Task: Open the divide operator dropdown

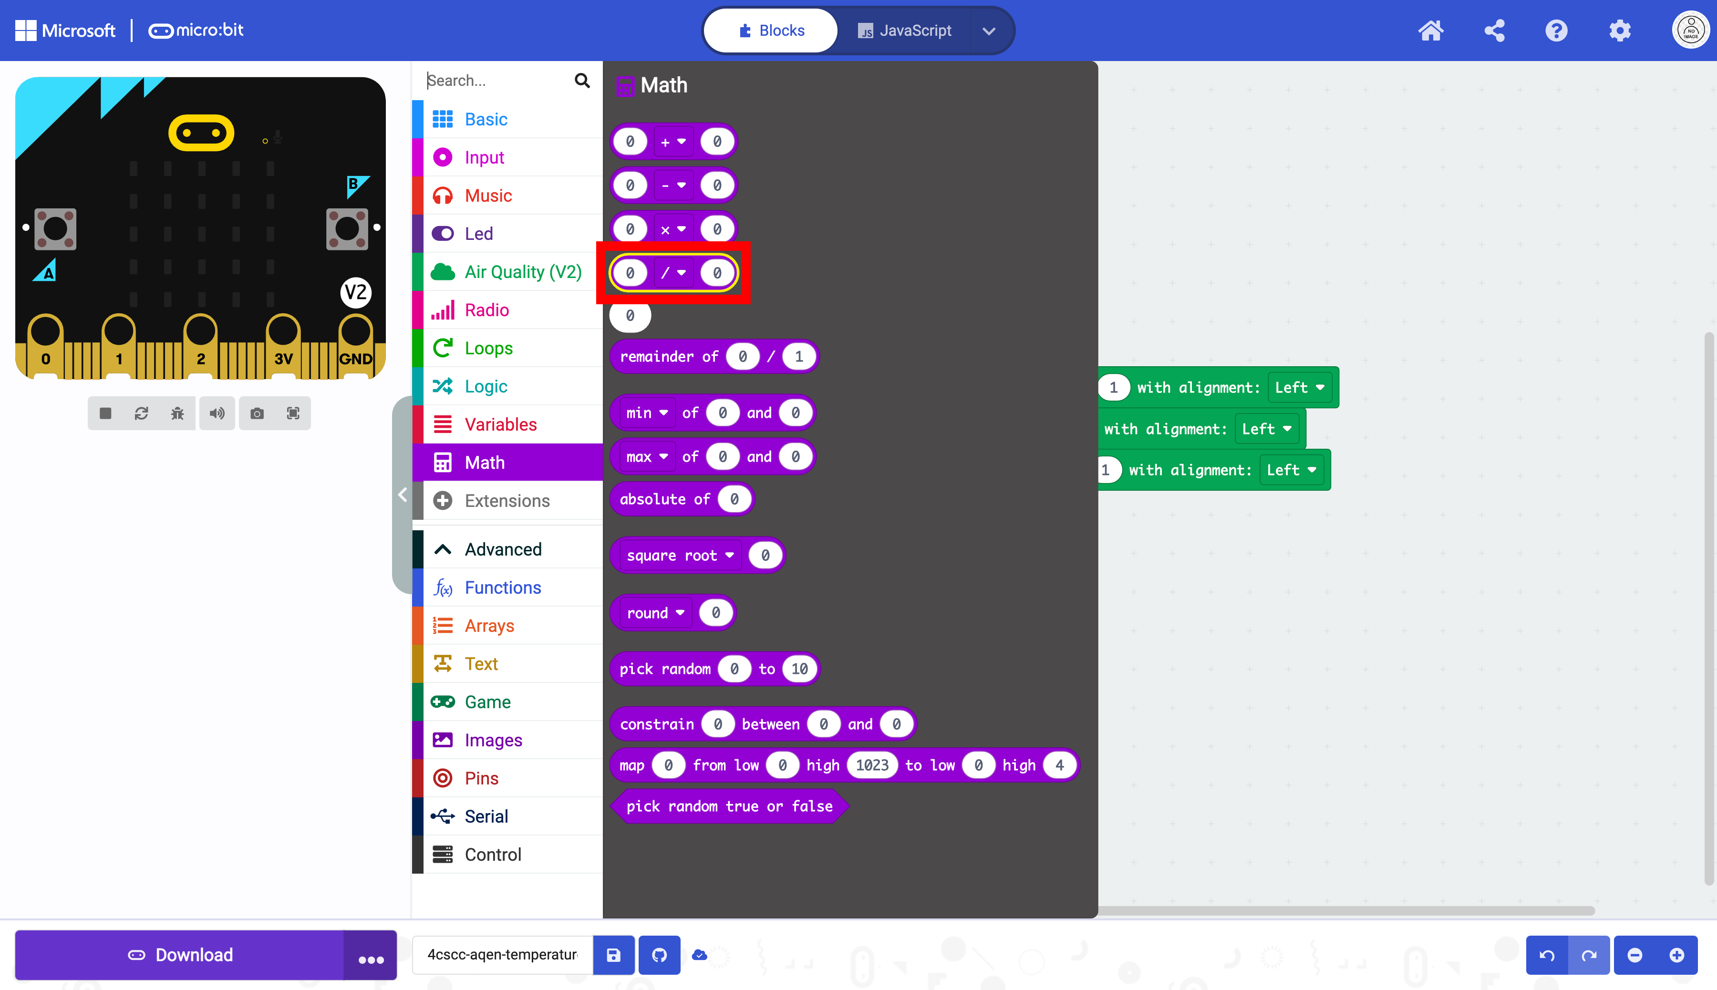Action: (673, 273)
